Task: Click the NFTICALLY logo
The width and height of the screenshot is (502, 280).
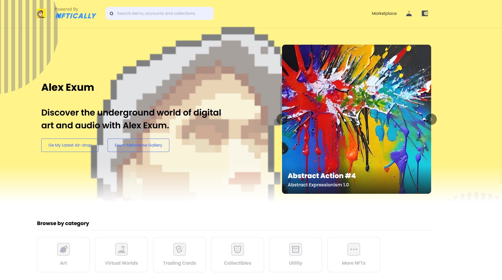Action: point(76,16)
